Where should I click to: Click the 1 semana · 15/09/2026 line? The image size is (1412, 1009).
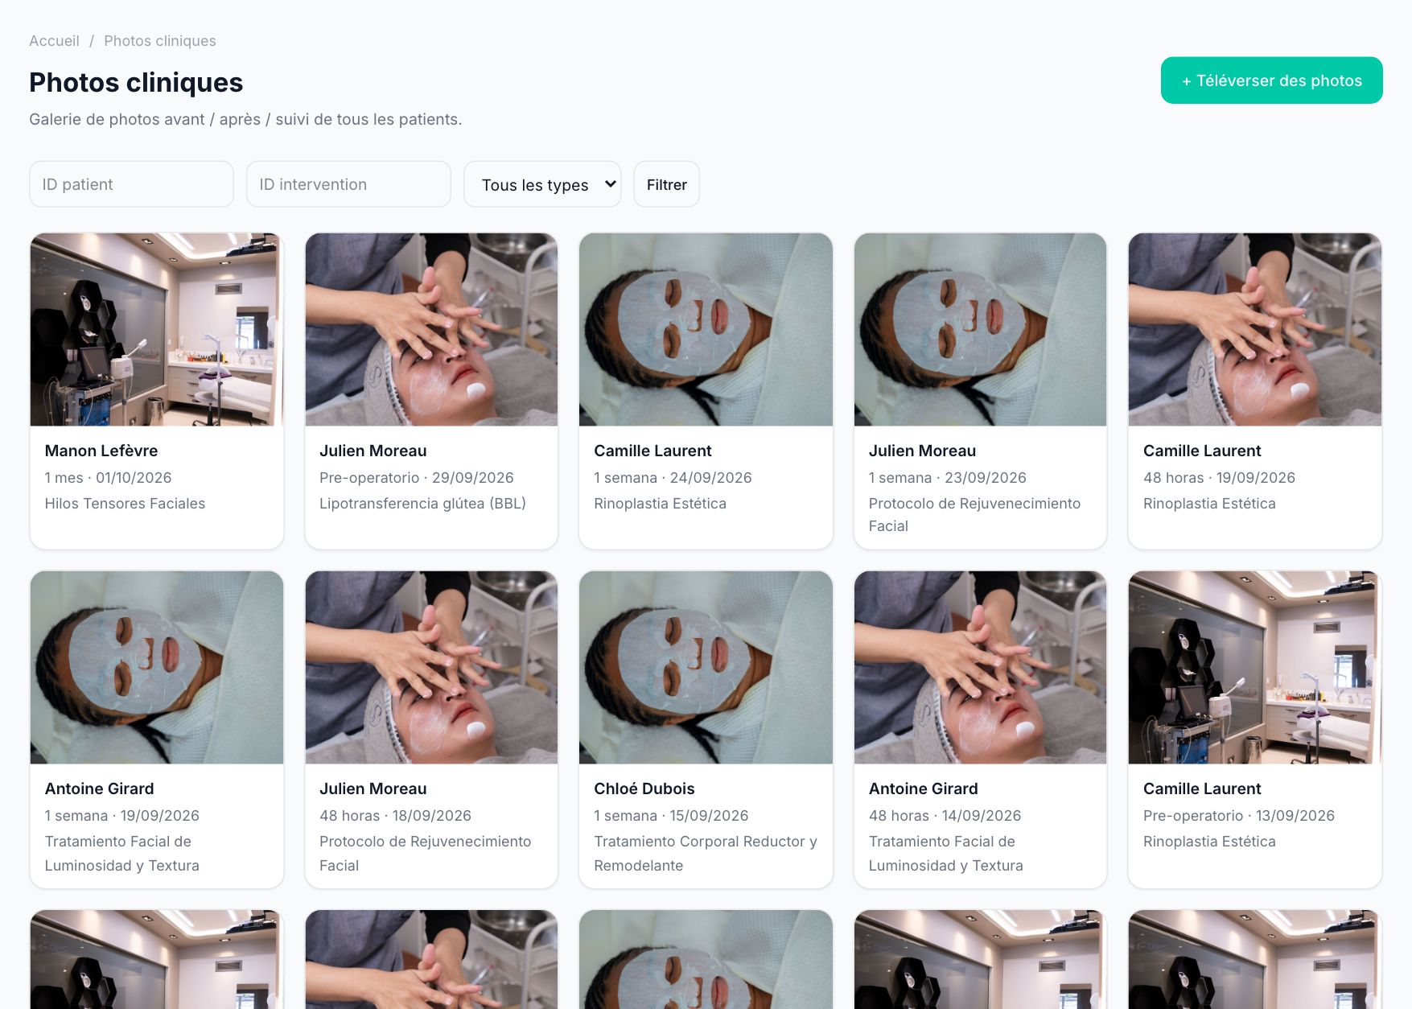tap(671, 816)
